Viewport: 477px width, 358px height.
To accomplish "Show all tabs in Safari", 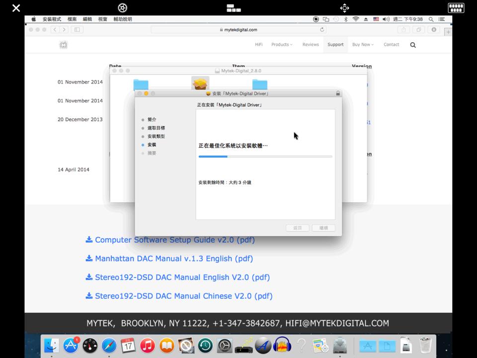I will pos(418,29).
